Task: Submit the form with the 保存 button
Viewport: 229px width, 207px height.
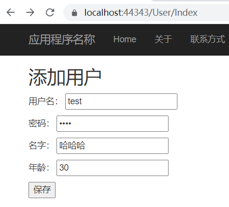Action: click(x=42, y=190)
